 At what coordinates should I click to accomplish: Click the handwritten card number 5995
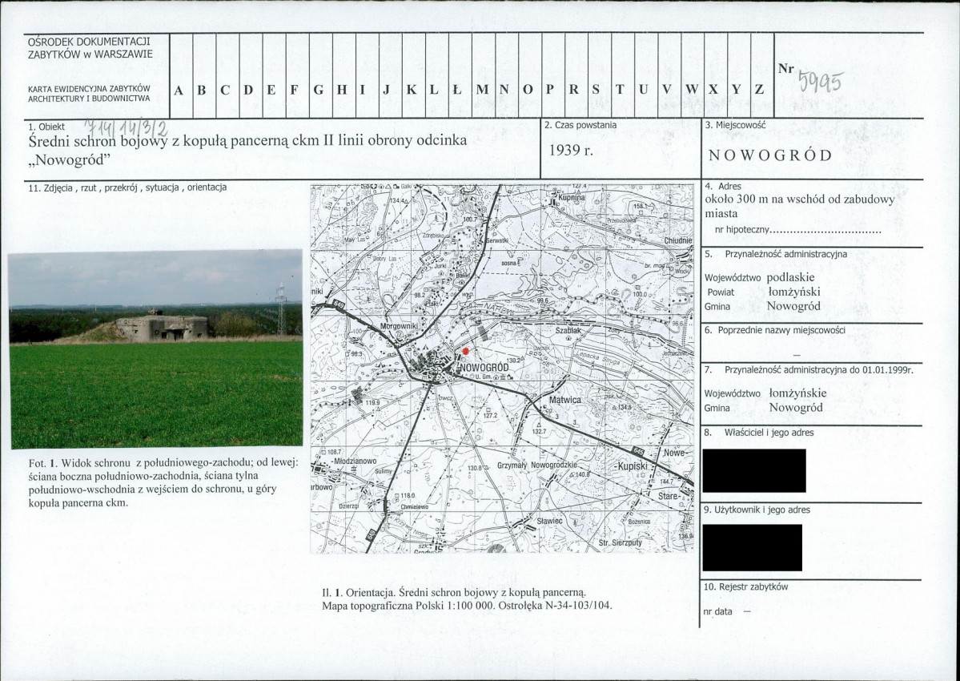(x=821, y=81)
